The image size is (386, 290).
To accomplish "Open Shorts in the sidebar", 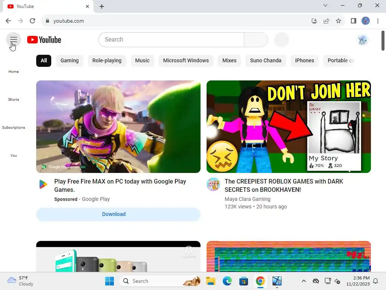I will [14, 99].
